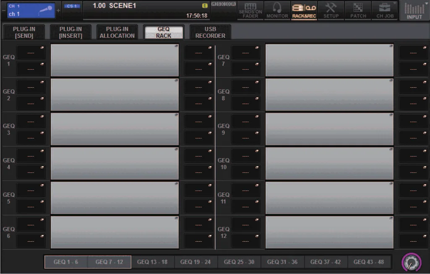Open the GEQ 4 rack mount slot
Image resolution: width=430 pixels, height=274 pixels.
pyautogui.click(x=115, y=164)
